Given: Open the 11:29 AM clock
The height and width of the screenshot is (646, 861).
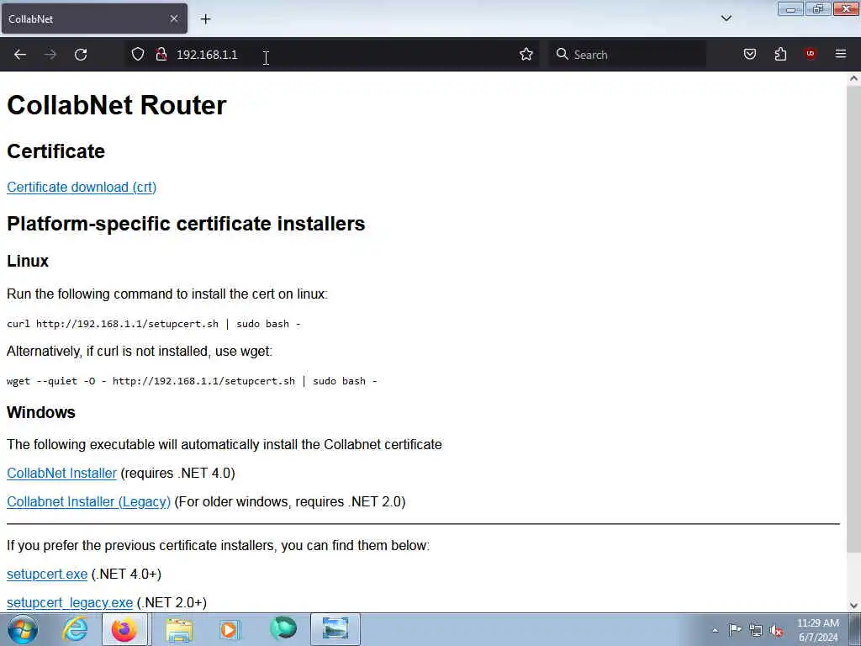Looking at the screenshot, I should 817,630.
